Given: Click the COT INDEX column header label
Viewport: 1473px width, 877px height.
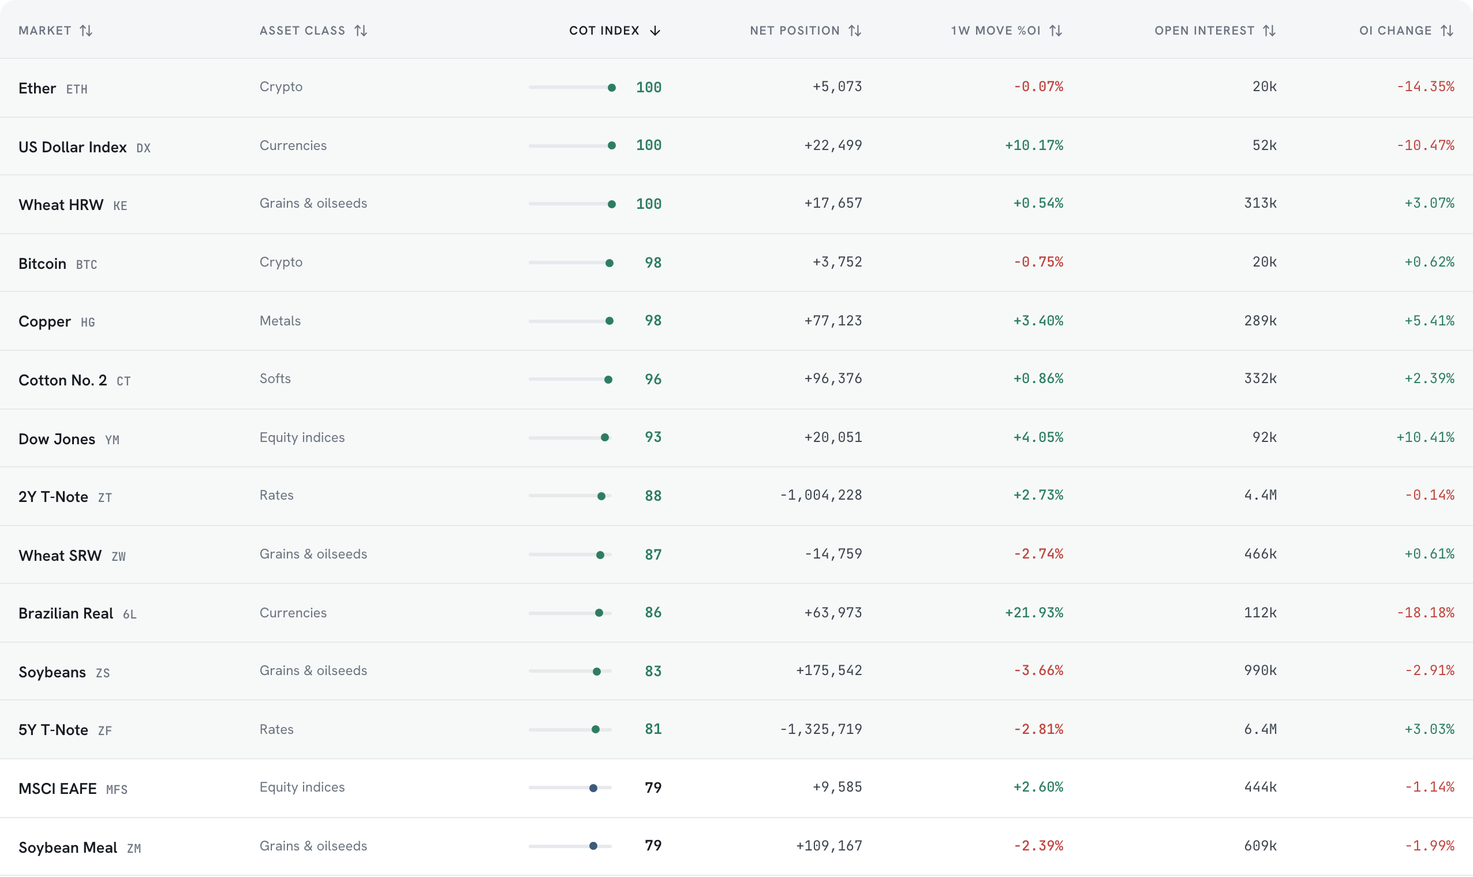Looking at the screenshot, I should click(604, 31).
